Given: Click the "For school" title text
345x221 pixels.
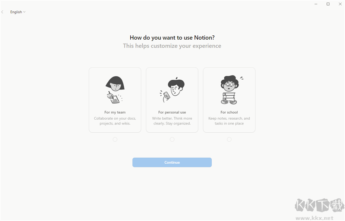Looking at the screenshot, I should point(229,112).
